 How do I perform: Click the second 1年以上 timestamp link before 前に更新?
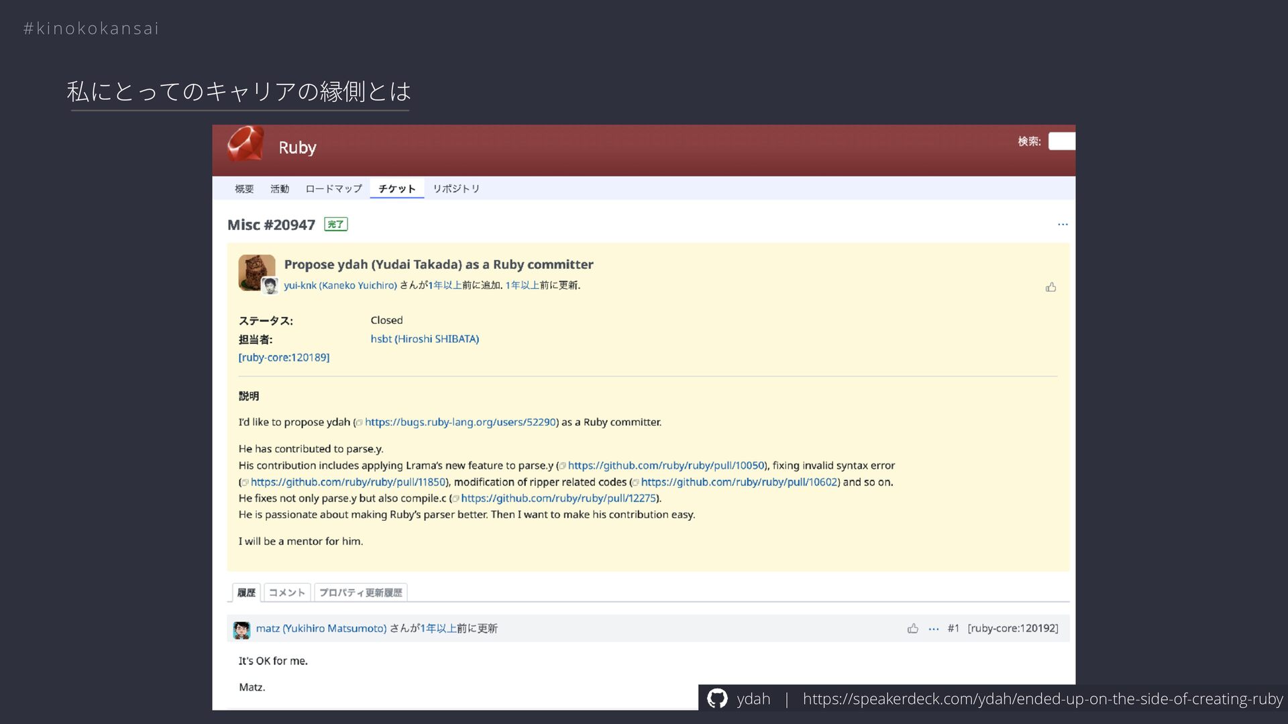(522, 285)
